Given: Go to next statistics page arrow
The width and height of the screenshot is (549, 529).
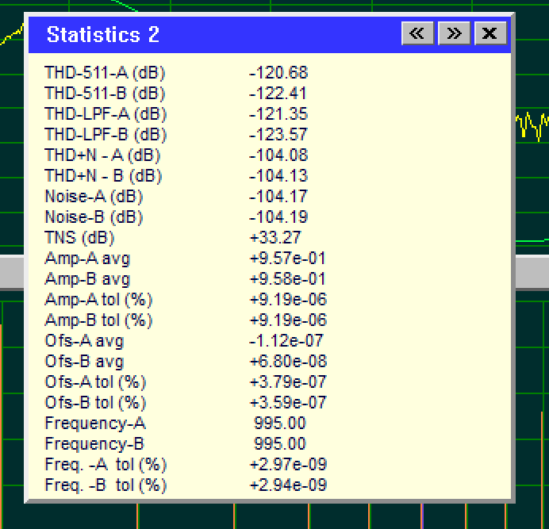Looking at the screenshot, I should tap(454, 33).
